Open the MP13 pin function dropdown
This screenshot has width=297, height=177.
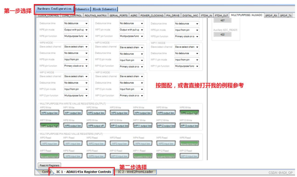click(x=131, y=96)
